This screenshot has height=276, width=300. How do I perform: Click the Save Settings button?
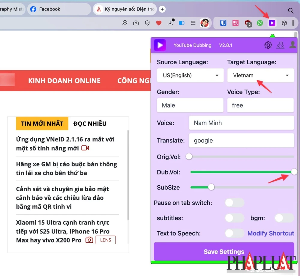coord(224,252)
